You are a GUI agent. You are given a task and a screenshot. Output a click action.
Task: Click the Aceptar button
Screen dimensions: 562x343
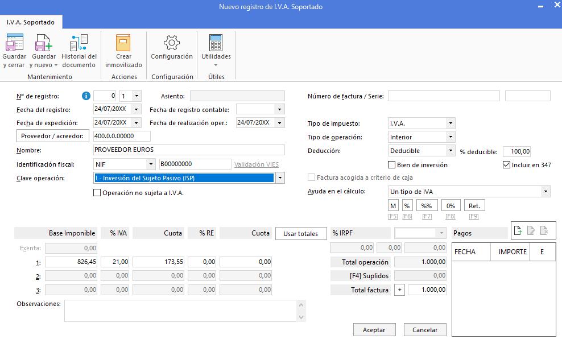374,330
